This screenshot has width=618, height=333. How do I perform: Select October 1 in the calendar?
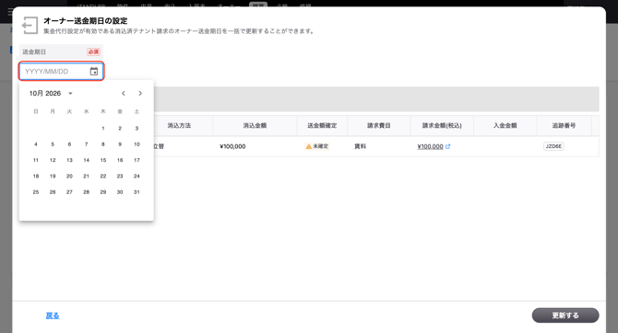click(103, 128)
